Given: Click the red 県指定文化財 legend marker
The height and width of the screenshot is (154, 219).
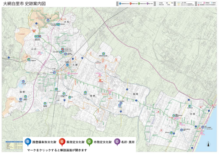Looking at the screenshot, I should tap(62, 142).
